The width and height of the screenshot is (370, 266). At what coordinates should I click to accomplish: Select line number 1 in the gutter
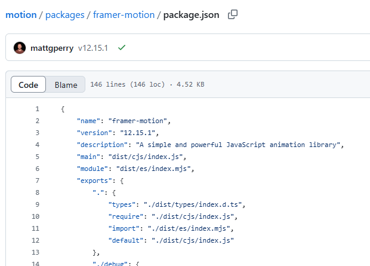[x=37, y=109]
